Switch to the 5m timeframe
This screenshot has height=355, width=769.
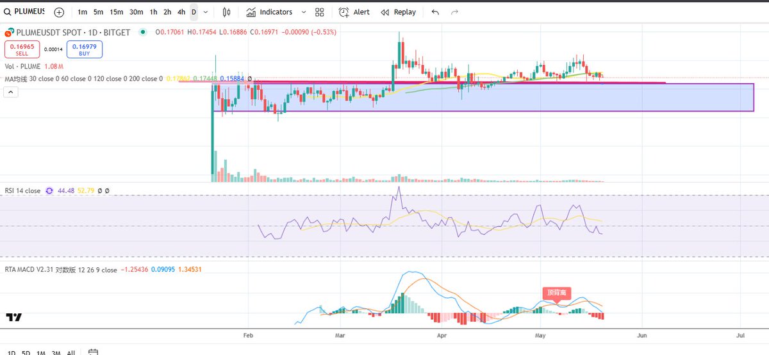98,12
